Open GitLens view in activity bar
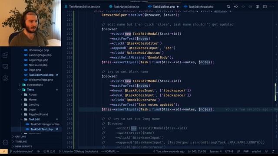 pos(5,78)
